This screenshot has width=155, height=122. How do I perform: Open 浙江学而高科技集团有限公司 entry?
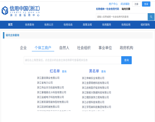(x=97, y=107)
